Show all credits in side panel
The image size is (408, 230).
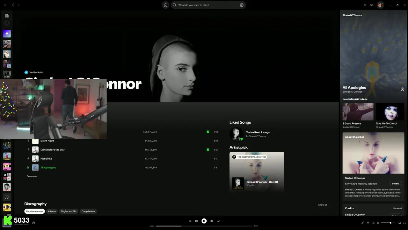coord(397,208)
